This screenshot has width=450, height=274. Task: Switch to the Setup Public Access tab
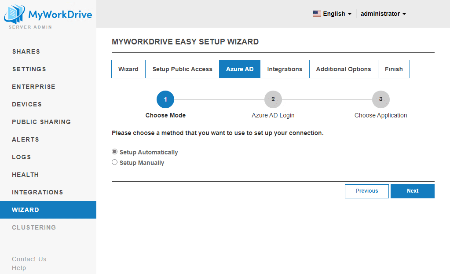coord(182,69)
